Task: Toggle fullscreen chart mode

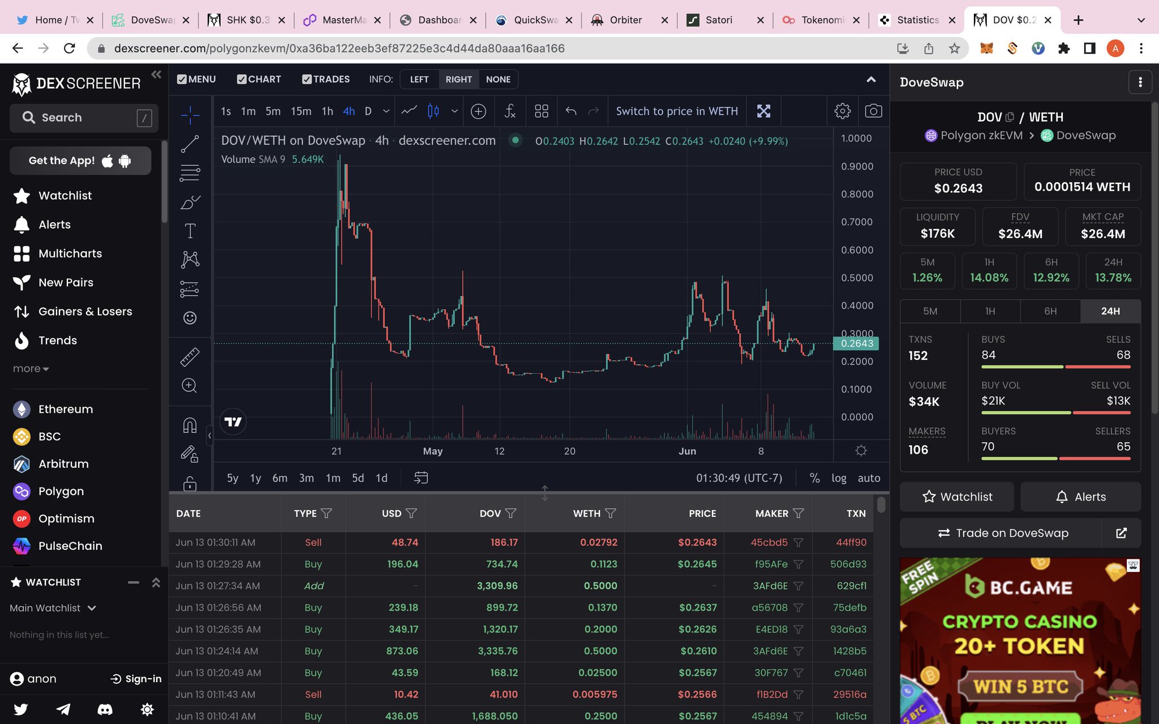Action: click(x=763, y=111)
